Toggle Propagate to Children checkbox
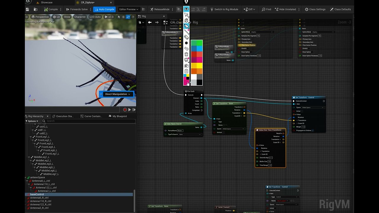Screen dimensions: 379x213 [313, 130]
